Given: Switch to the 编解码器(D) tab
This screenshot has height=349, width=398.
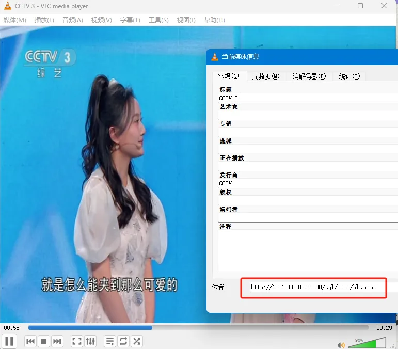Looking at the screenshot, I should pos(309,76).
